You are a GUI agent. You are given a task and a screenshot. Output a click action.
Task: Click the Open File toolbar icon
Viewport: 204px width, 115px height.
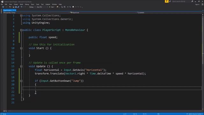13,7
